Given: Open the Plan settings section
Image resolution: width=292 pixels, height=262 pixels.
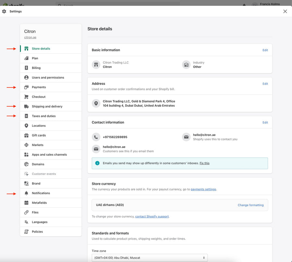Looking at the screenshot, I should [51, 58].
